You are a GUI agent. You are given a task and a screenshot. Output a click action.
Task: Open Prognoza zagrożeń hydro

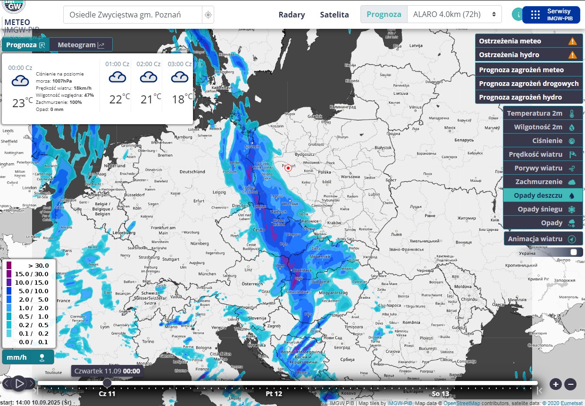click(x=528, y=97)
